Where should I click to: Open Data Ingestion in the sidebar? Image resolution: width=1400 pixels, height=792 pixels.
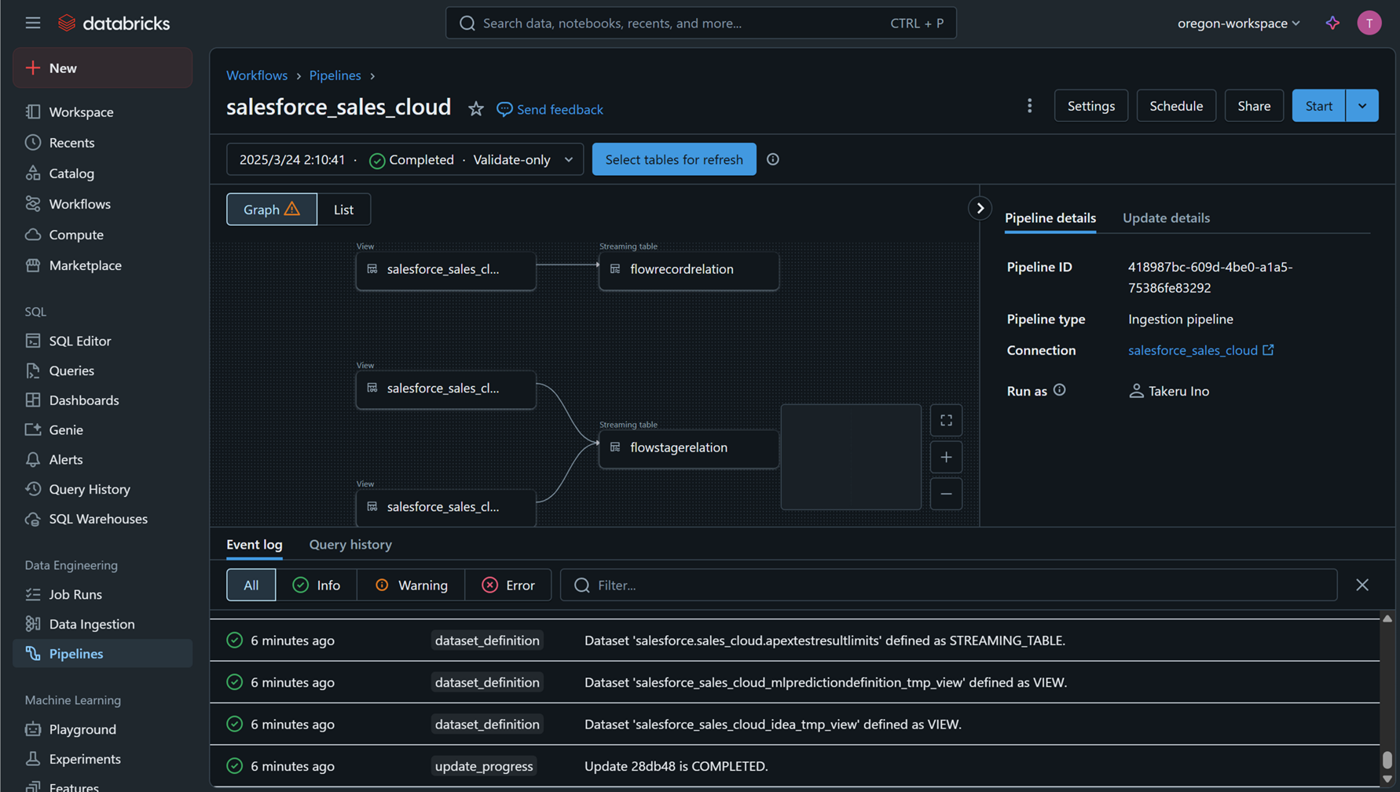(x=103, y=624)
